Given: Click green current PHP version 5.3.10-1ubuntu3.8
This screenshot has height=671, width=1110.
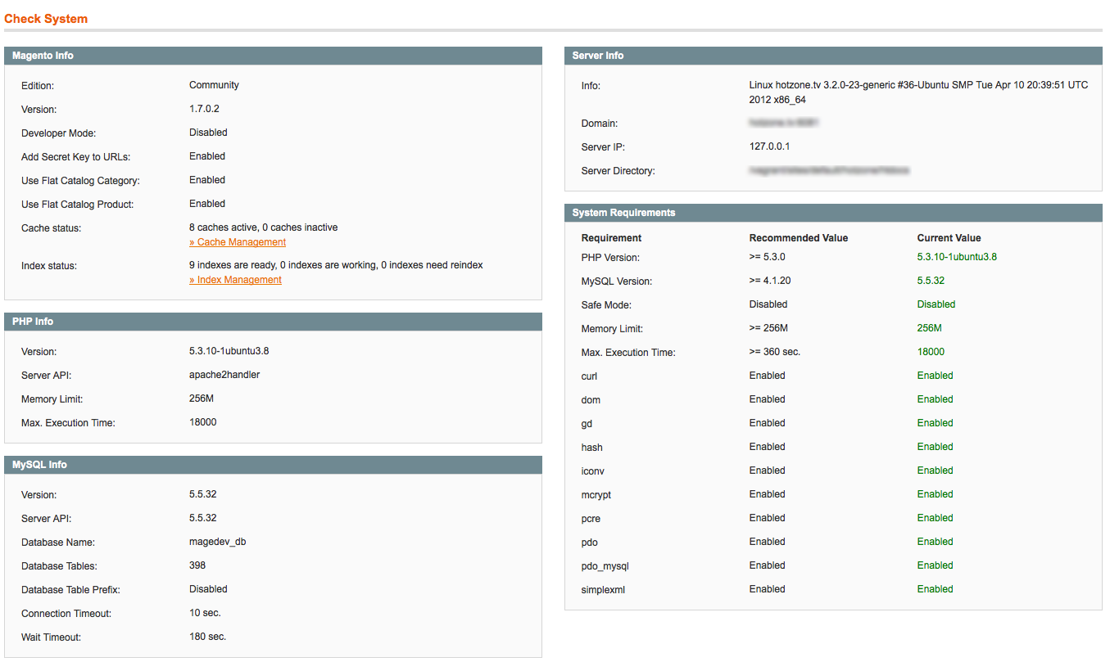Looking at the screenshot, I should pos(957,257).
